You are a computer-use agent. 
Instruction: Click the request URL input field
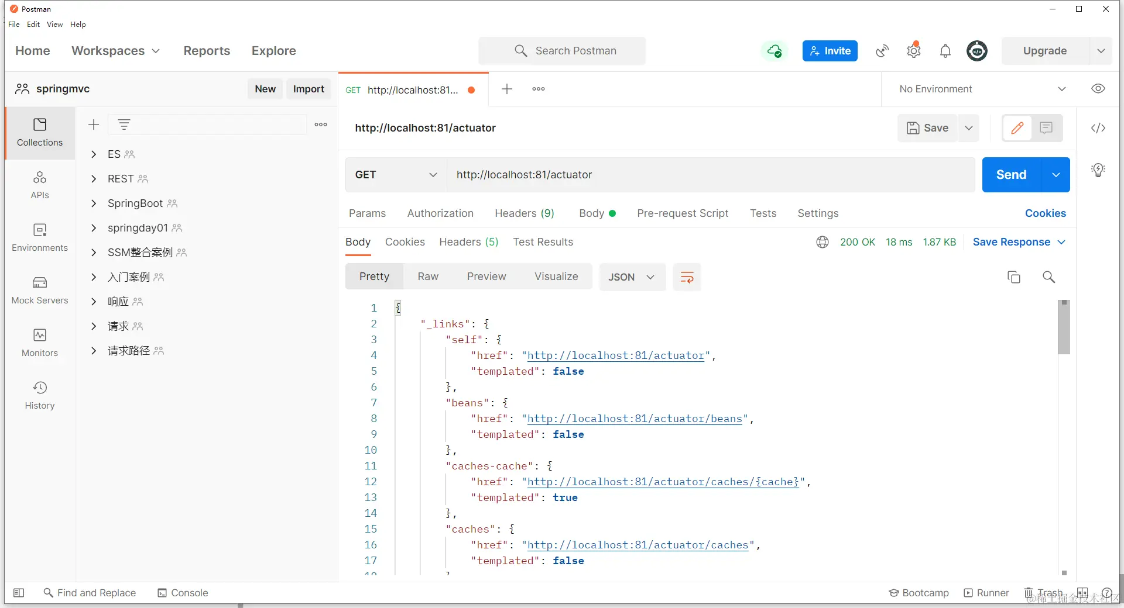(x=711, y=175)
